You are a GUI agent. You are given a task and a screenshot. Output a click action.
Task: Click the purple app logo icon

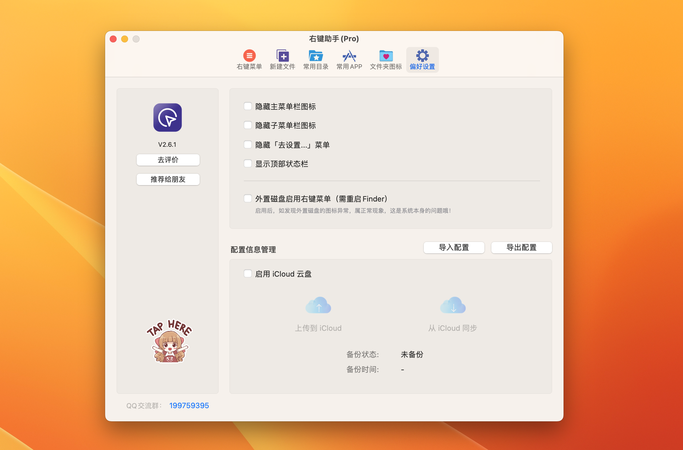pyautogui.click(x=168, y=118)
